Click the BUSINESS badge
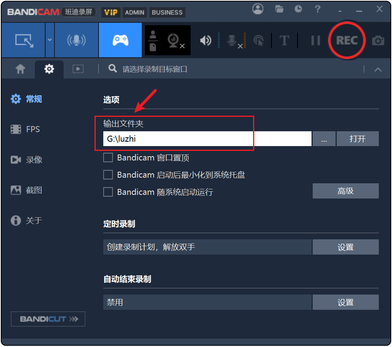Image resolution: width=392 pixels, height=347 pixels. (x=167, y=12)
